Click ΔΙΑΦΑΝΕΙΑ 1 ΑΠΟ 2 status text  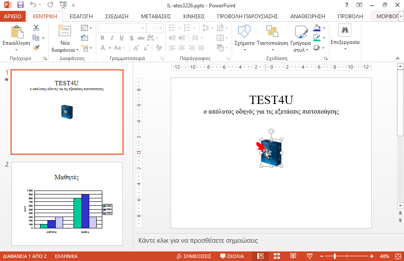(25, 256)
